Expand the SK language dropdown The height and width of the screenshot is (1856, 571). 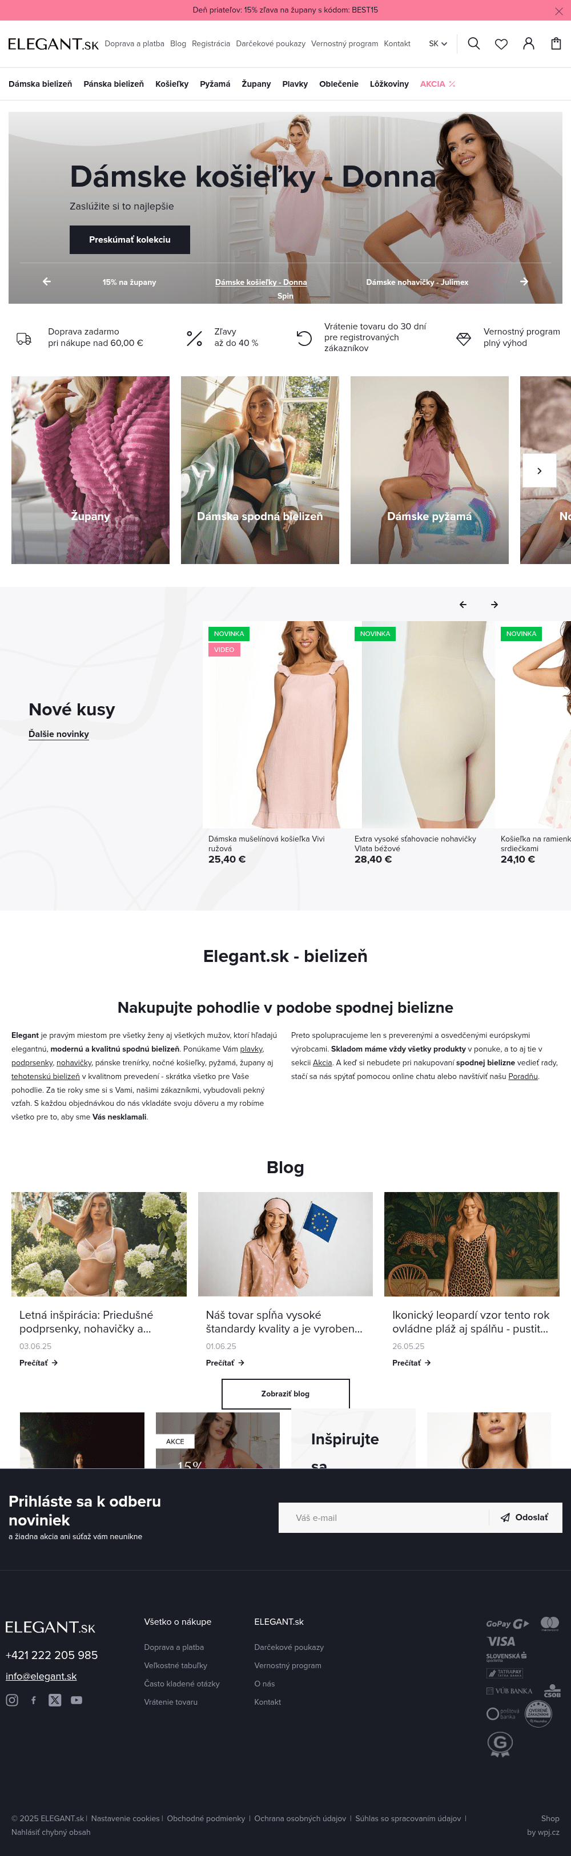click(437, 44)
